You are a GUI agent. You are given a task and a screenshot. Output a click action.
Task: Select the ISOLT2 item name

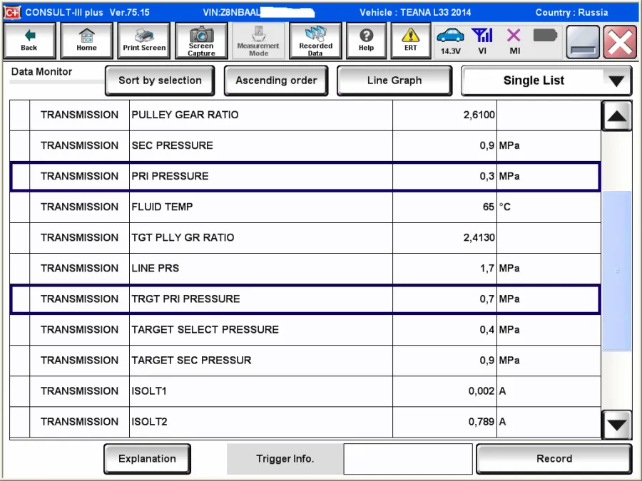point(150,422)
